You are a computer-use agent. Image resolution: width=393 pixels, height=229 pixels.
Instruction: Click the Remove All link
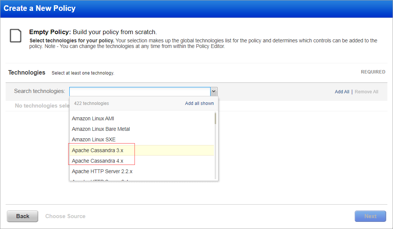pyautogui.click(x=366, y=91)
